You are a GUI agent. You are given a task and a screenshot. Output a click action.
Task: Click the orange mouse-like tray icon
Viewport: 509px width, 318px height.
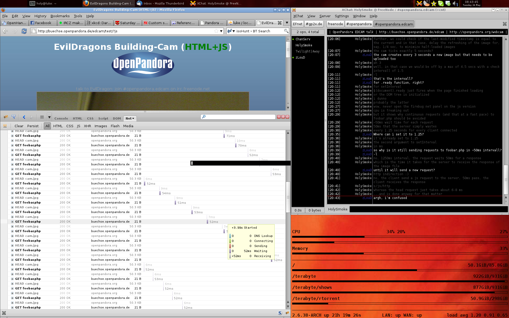coord(427,3)
